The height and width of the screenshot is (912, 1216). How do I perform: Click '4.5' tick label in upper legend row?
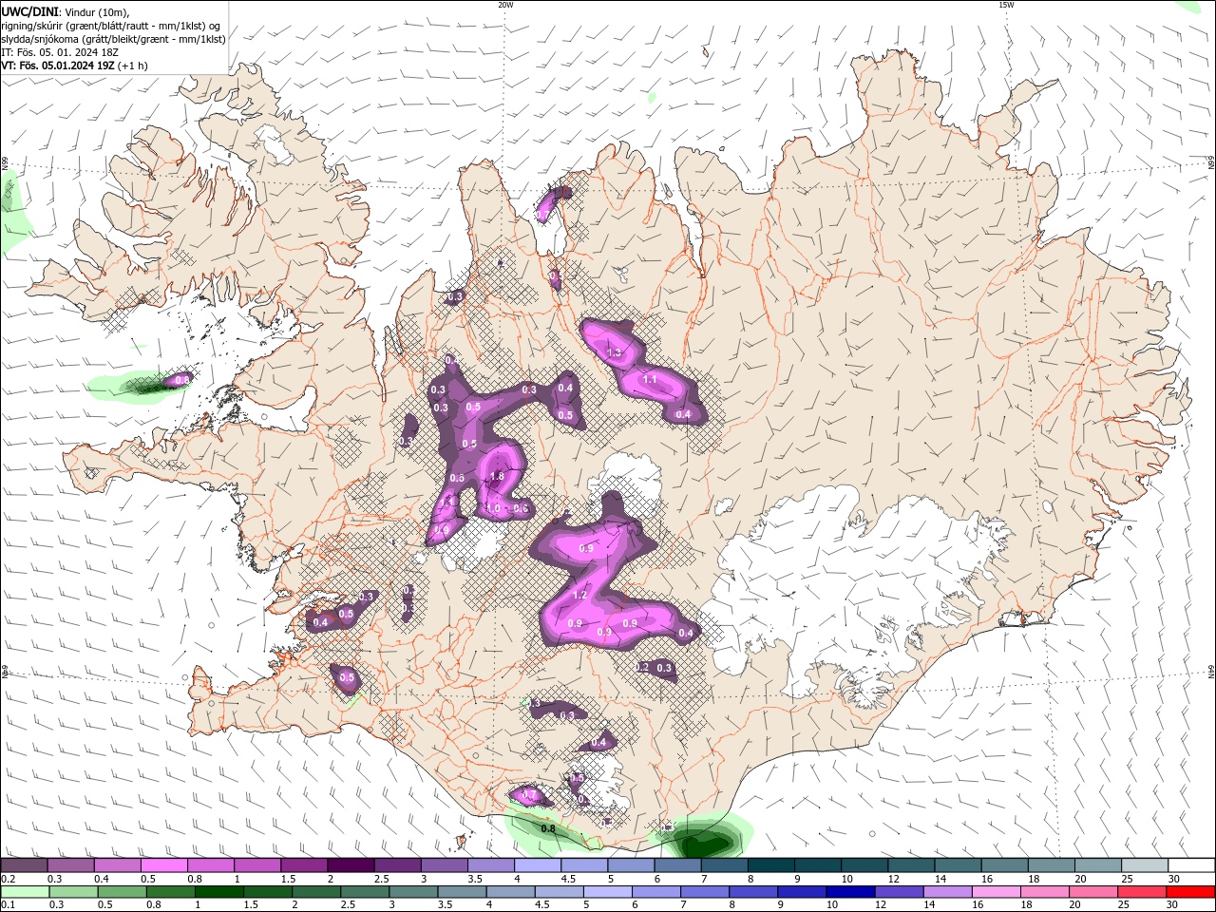pos(568,879)
